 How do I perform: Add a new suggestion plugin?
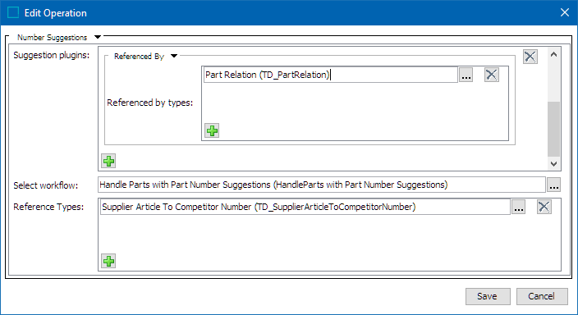point(108,161)
